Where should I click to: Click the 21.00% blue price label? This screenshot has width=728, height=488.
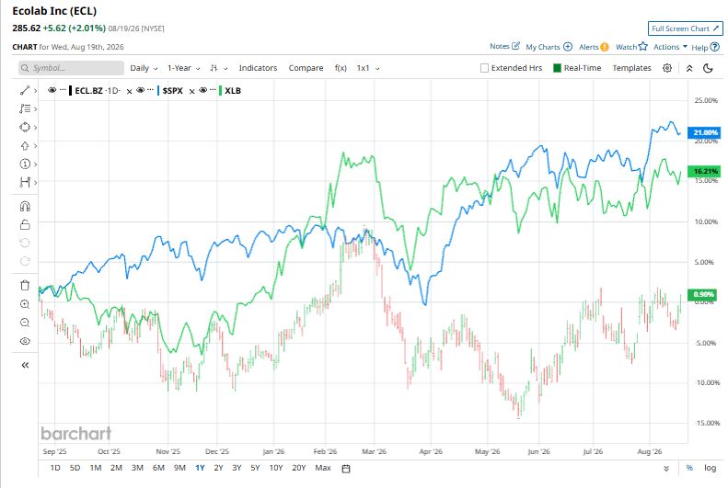point(704,132)
